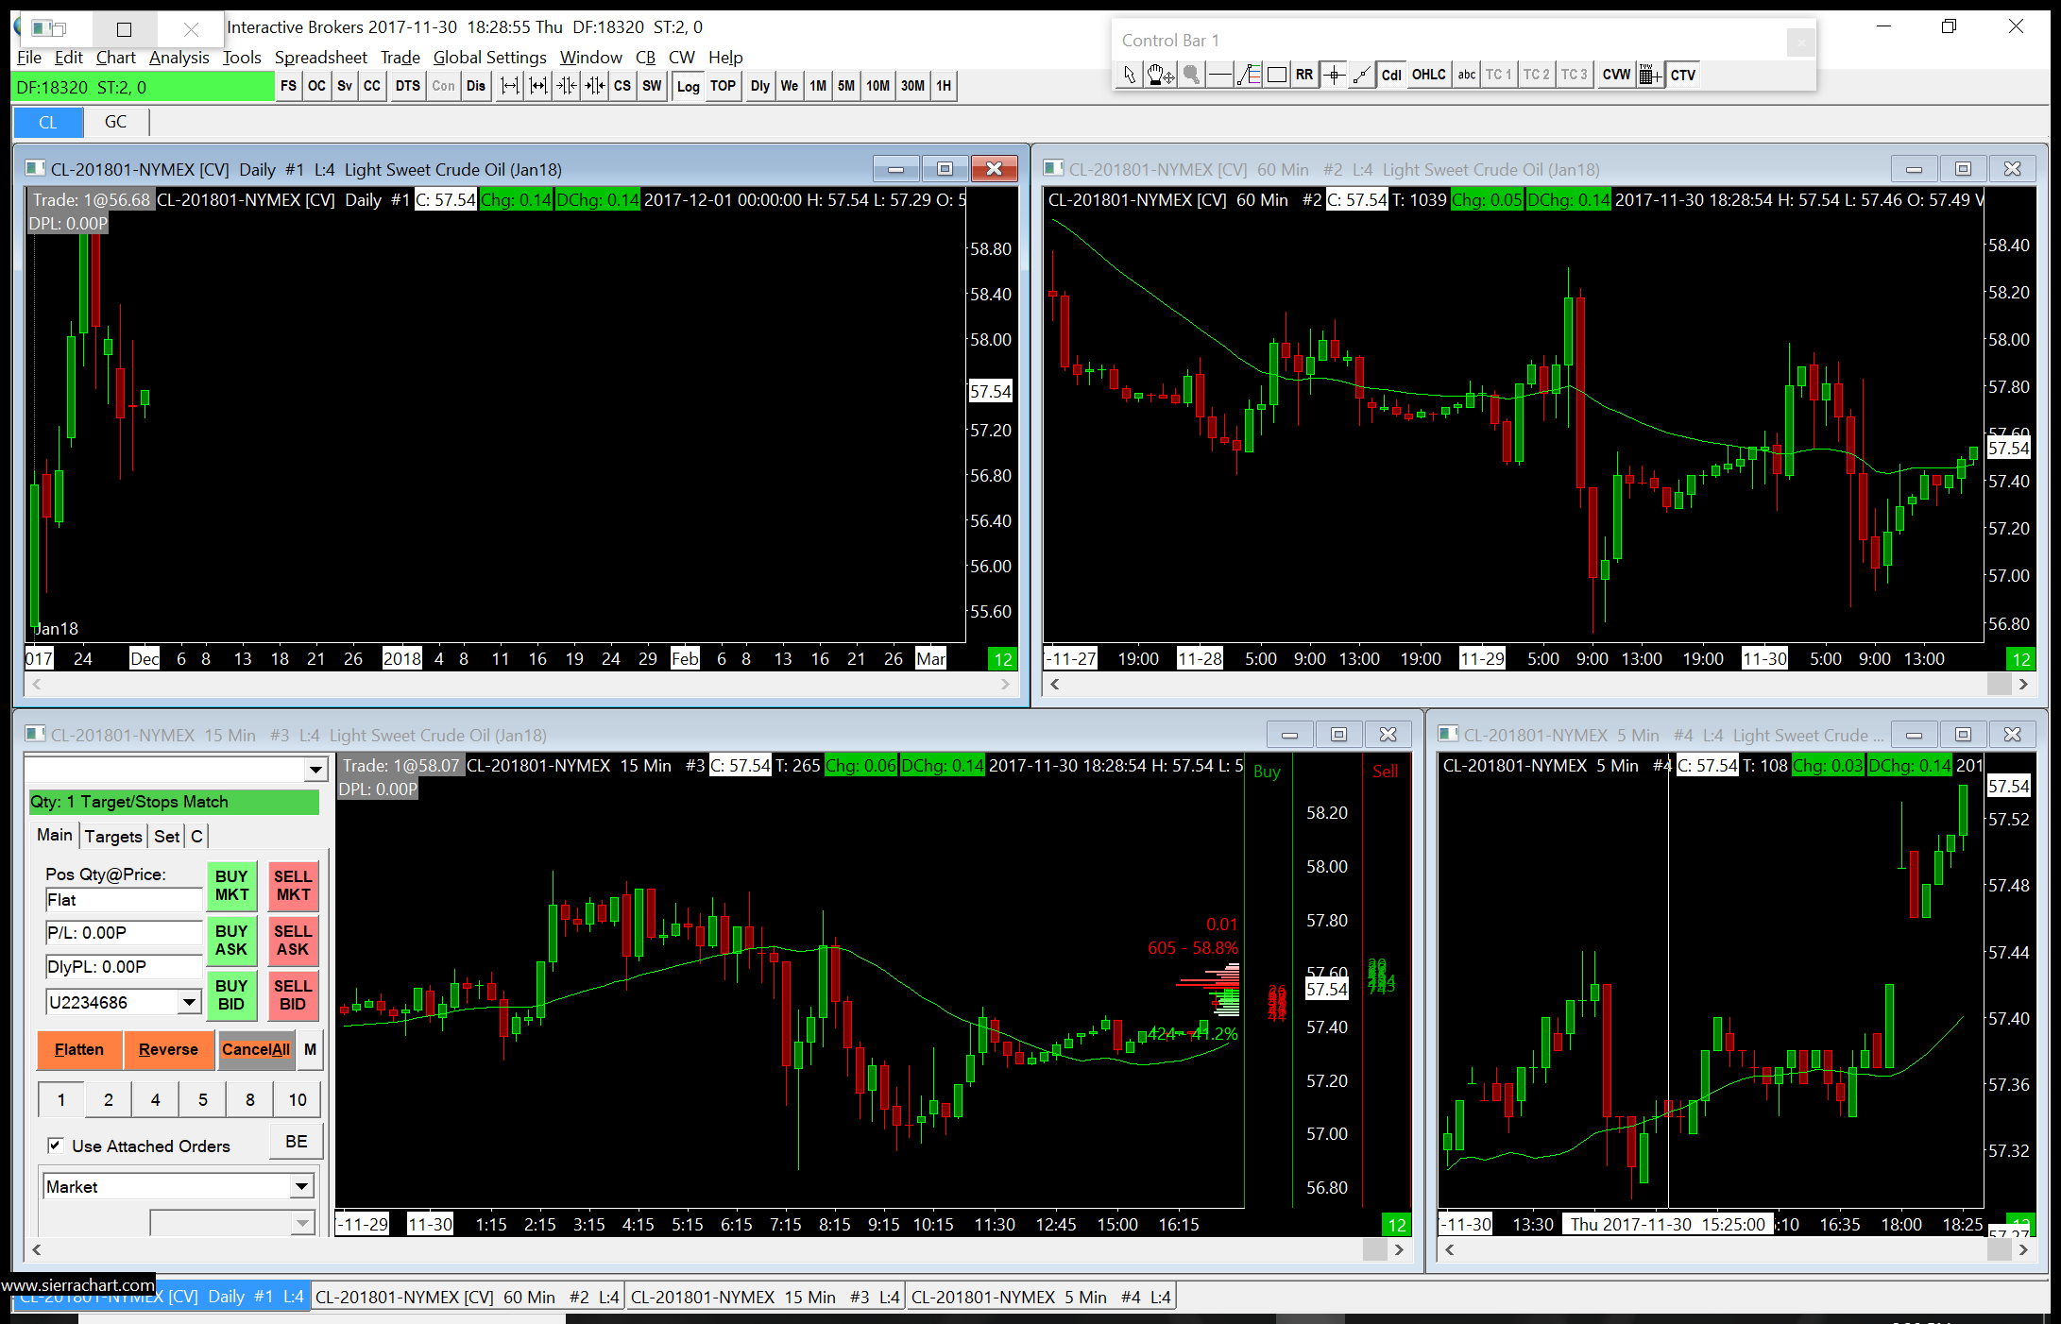Click the OC toolbar button
Image resolution: width=2061 pixels, height=1324 pixels.
tap(316, 86)
